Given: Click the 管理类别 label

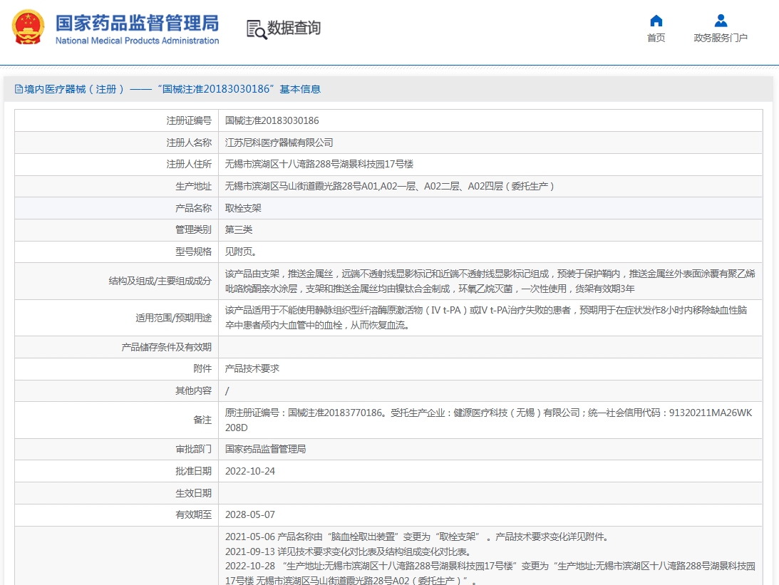Looking at the screenshot, I should pos(193,230).
